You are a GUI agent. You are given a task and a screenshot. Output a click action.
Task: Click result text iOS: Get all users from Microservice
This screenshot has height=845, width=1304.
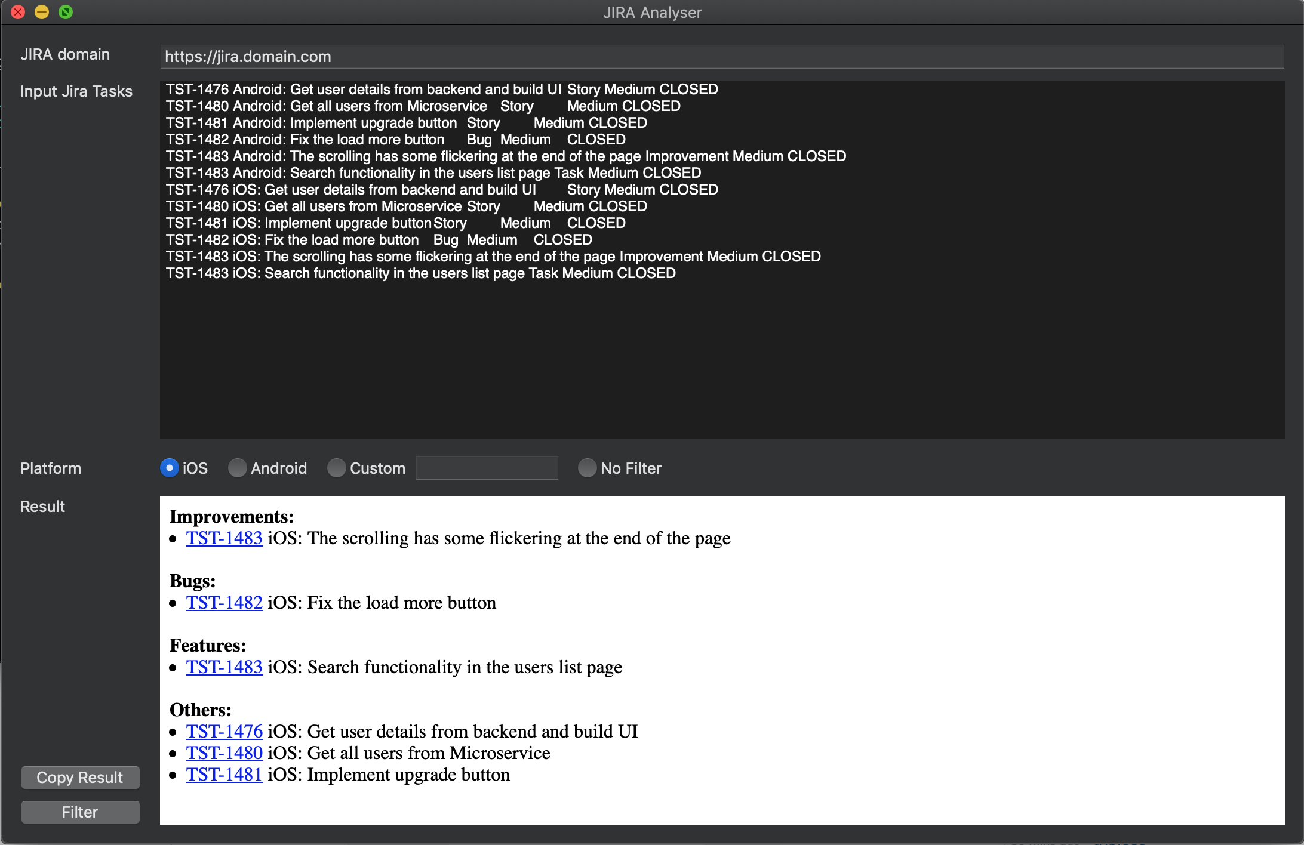(x=409, y=753)
